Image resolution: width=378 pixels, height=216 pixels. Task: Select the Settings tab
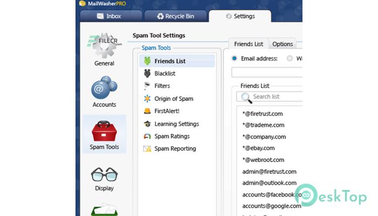coord(240,16)
